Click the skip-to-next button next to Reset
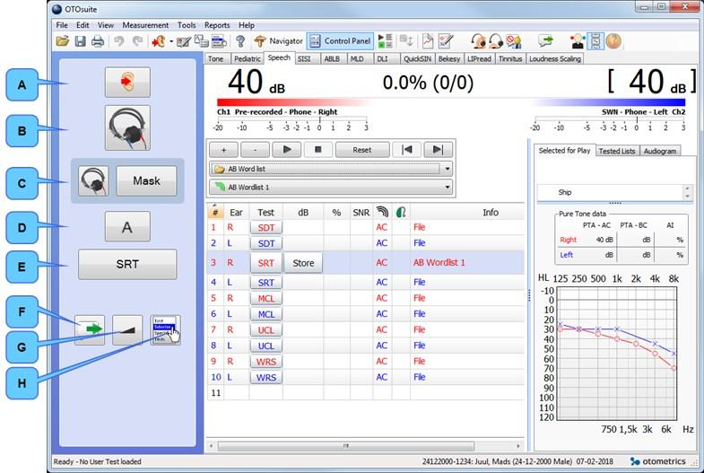 439,150
